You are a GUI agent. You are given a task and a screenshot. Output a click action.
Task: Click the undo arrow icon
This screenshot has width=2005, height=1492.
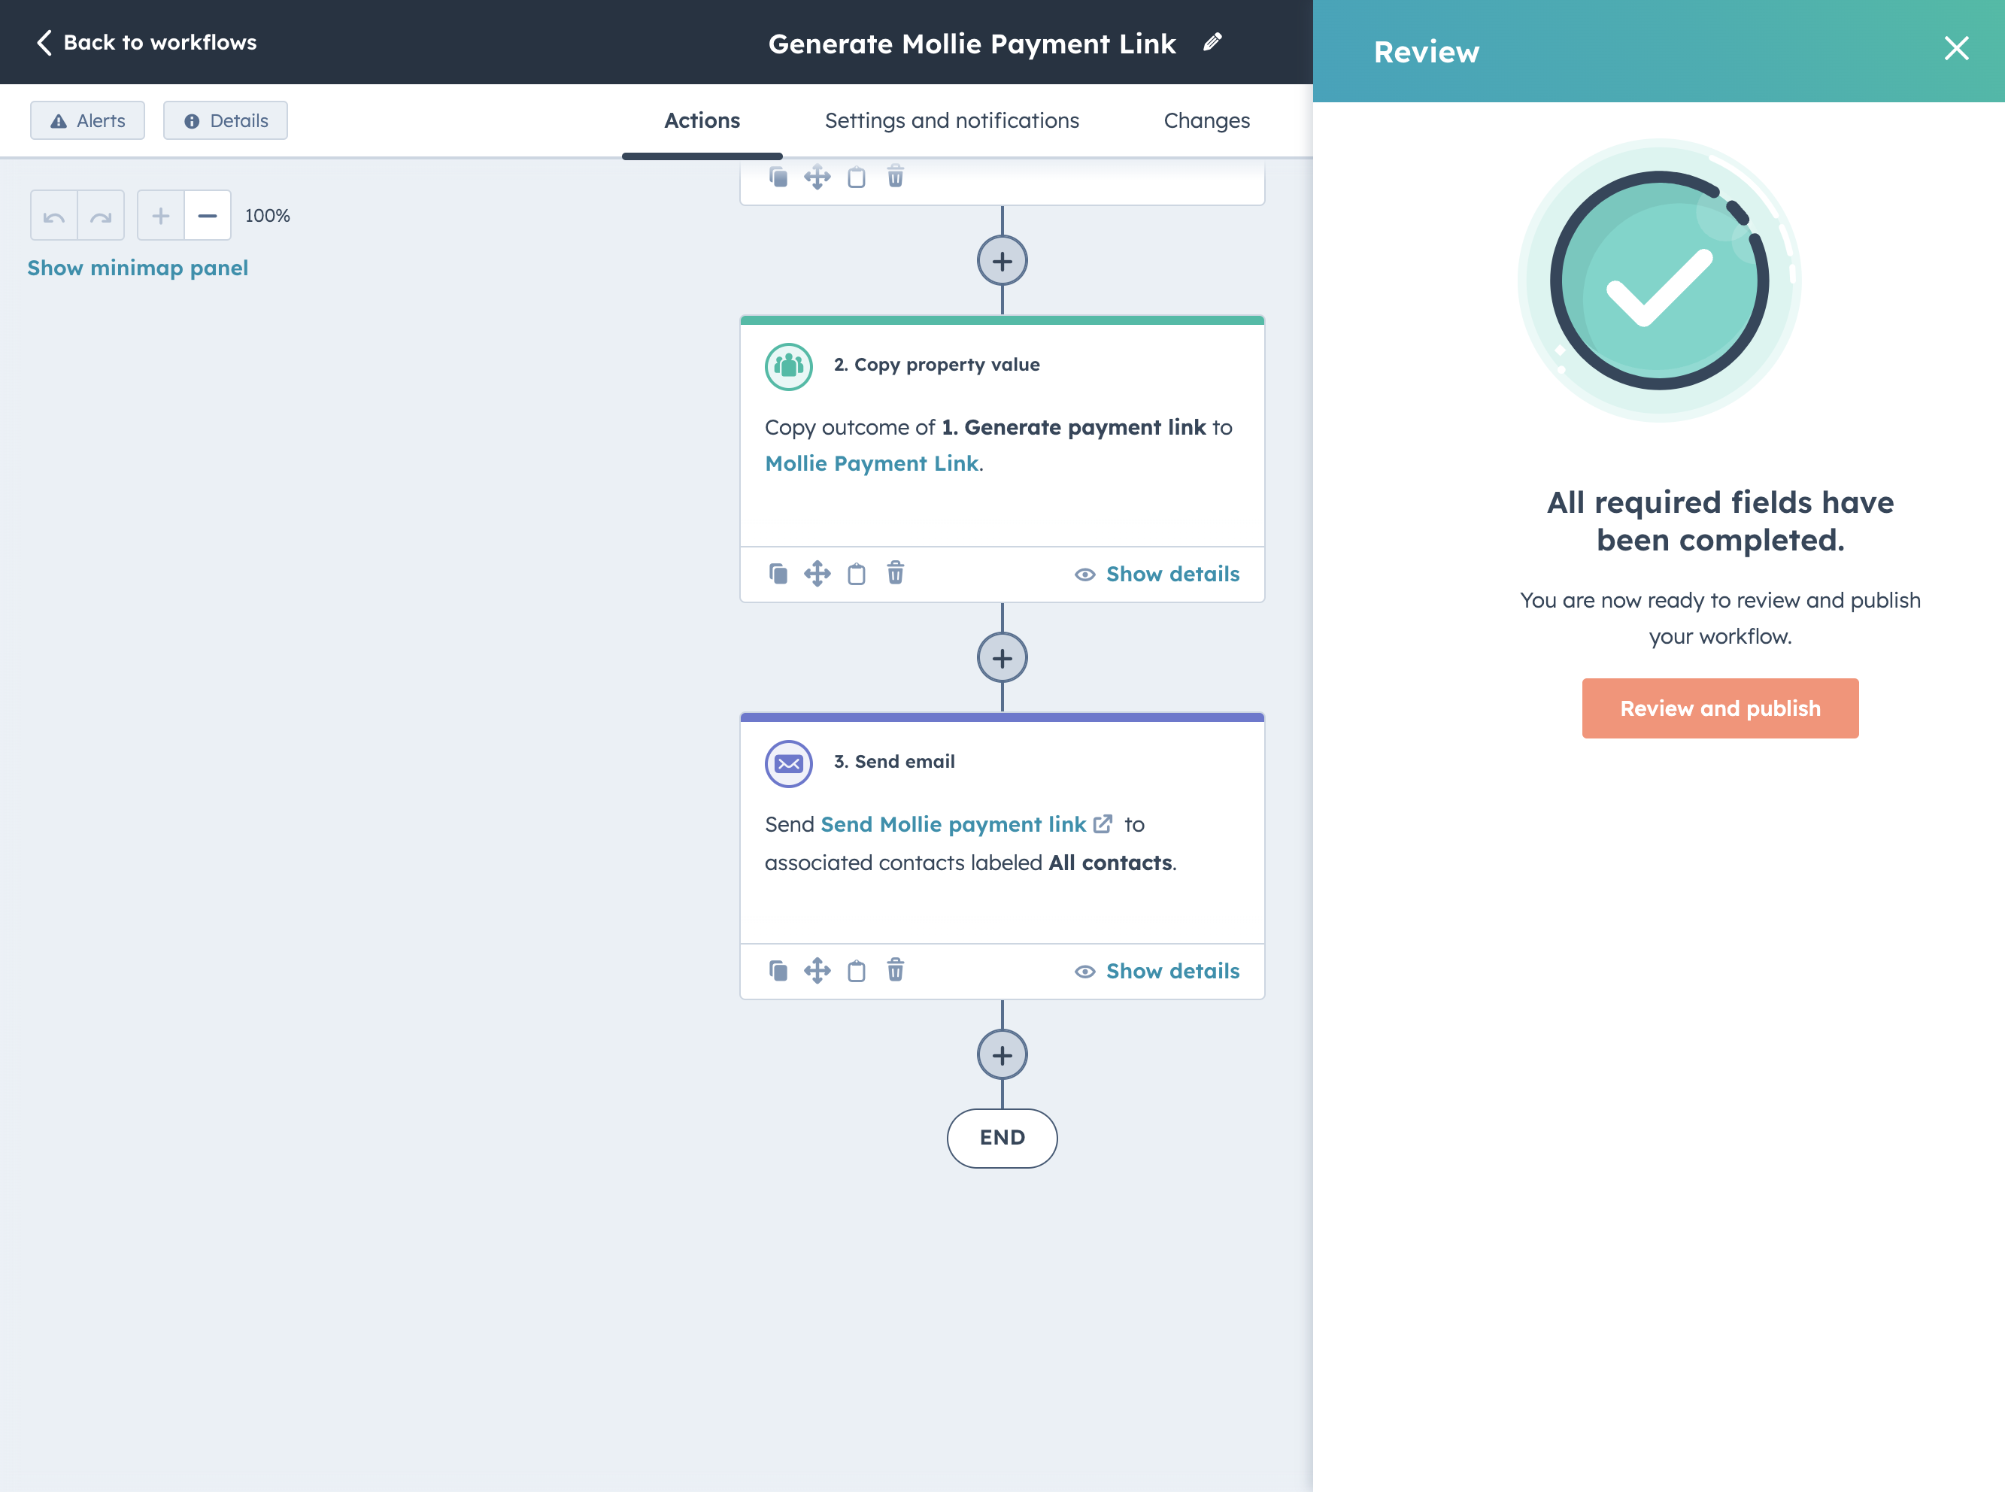click(x=54, y=215)
